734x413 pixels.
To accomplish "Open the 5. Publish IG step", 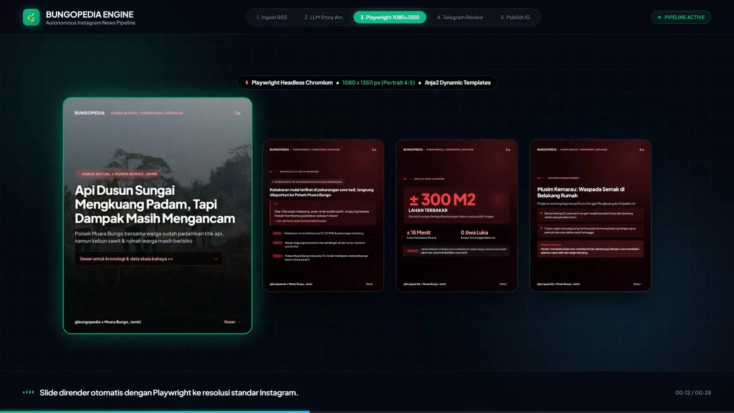I will [x=515, y=17].
